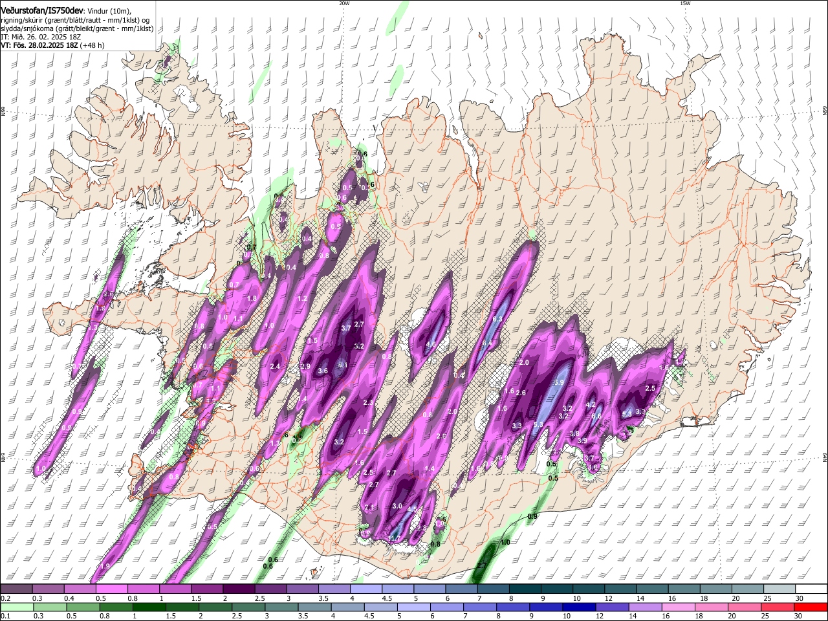Click the '2.4' value in the western band
The image size is (828, 621).
(x=275, y=366)
